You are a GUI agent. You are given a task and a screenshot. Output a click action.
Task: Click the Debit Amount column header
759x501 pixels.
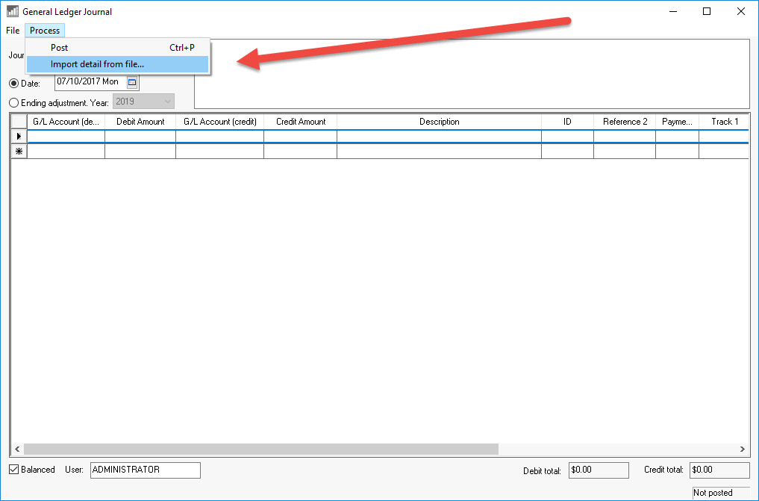click(x=140, y=122)
